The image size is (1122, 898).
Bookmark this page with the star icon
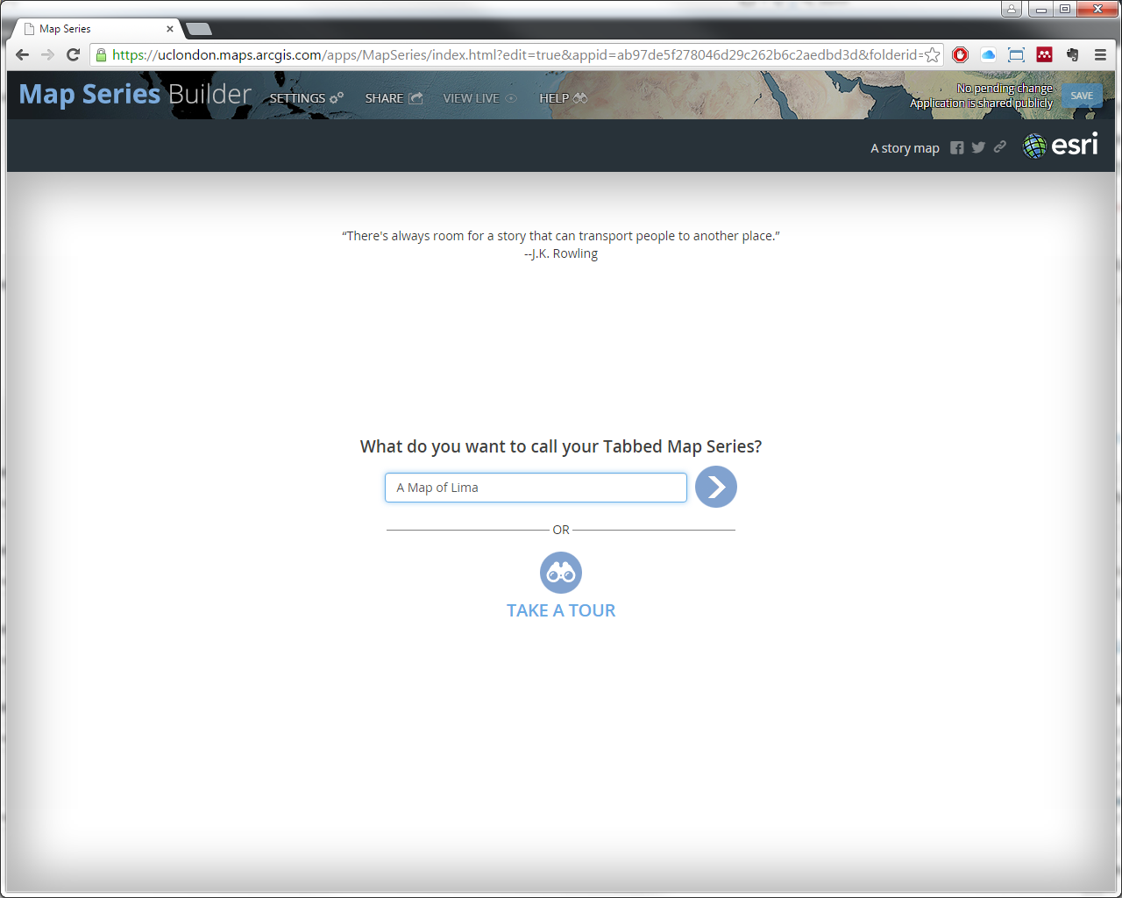click(x=933, y=55)
